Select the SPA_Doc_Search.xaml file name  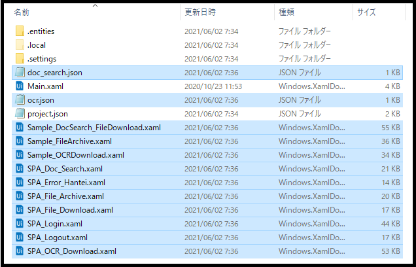65,169
